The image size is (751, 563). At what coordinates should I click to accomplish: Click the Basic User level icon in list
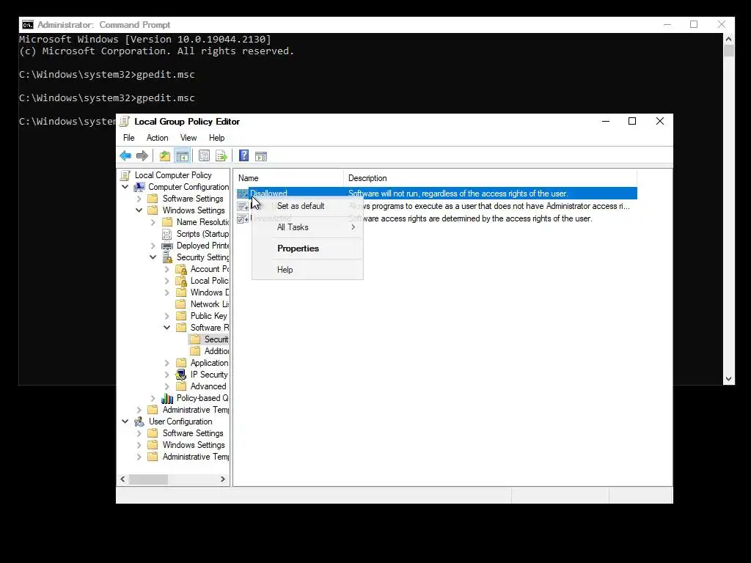[242, 206]
